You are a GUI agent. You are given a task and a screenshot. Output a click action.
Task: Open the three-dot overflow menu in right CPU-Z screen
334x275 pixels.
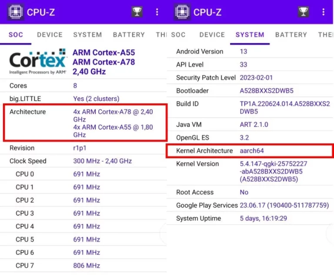click(x=324, y=12)
